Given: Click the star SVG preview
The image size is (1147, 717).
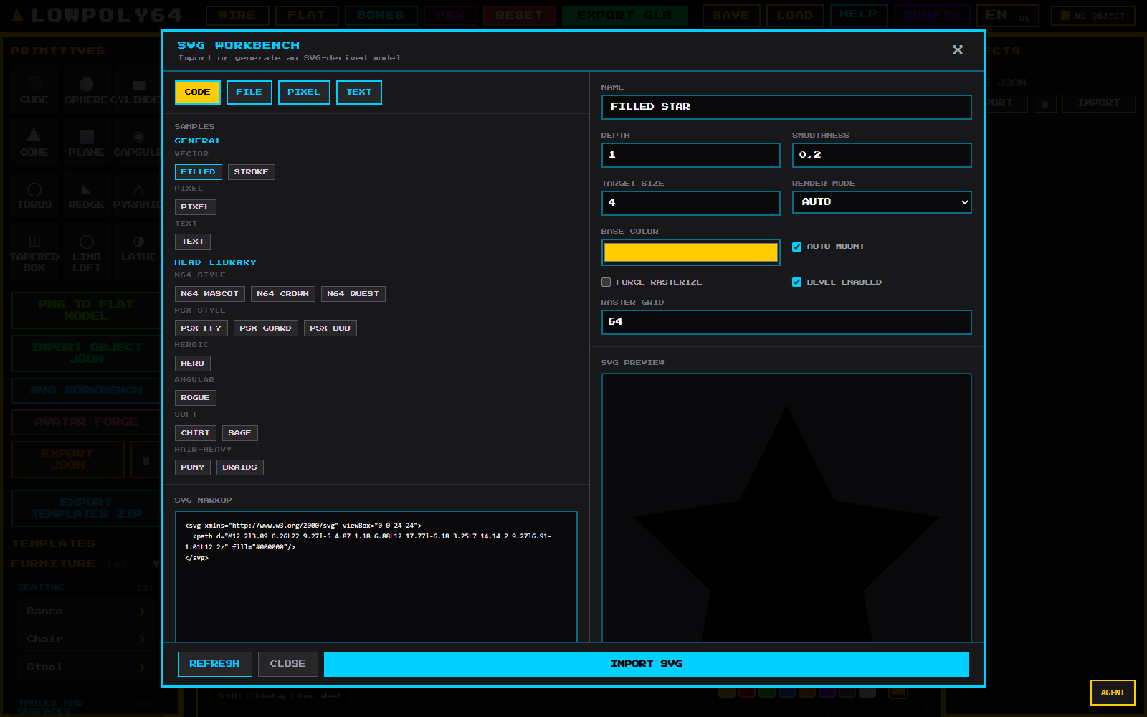Looking at the screenshot, I should [x=786, y=508].
